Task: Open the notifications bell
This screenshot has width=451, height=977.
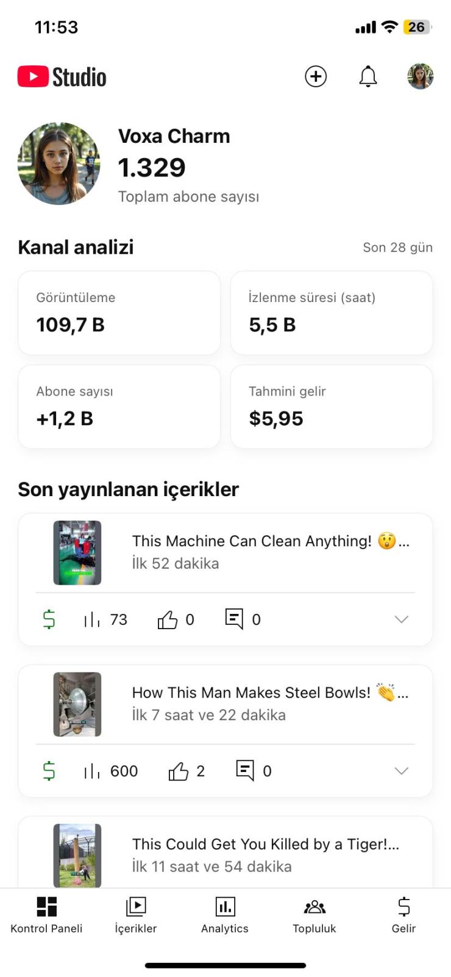Action: tap(368, 76)
